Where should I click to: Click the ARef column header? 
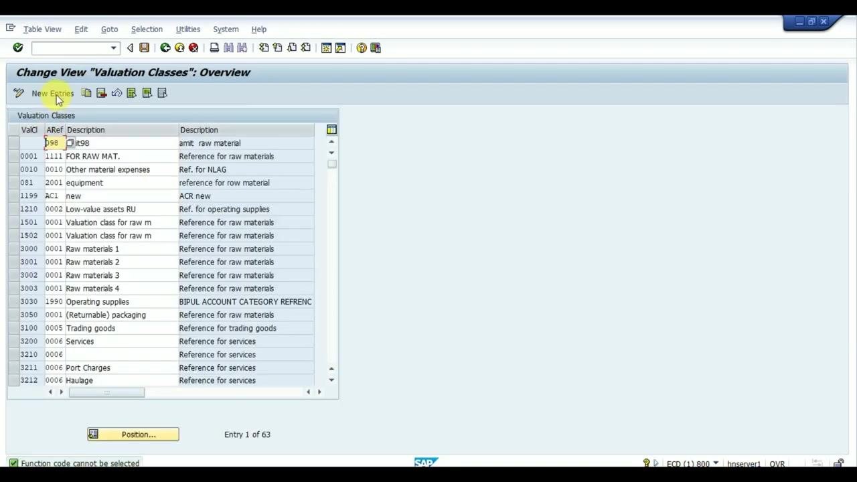click(x=54, y=130)
